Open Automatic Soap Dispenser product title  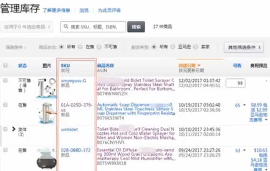(x=136, y=109)
